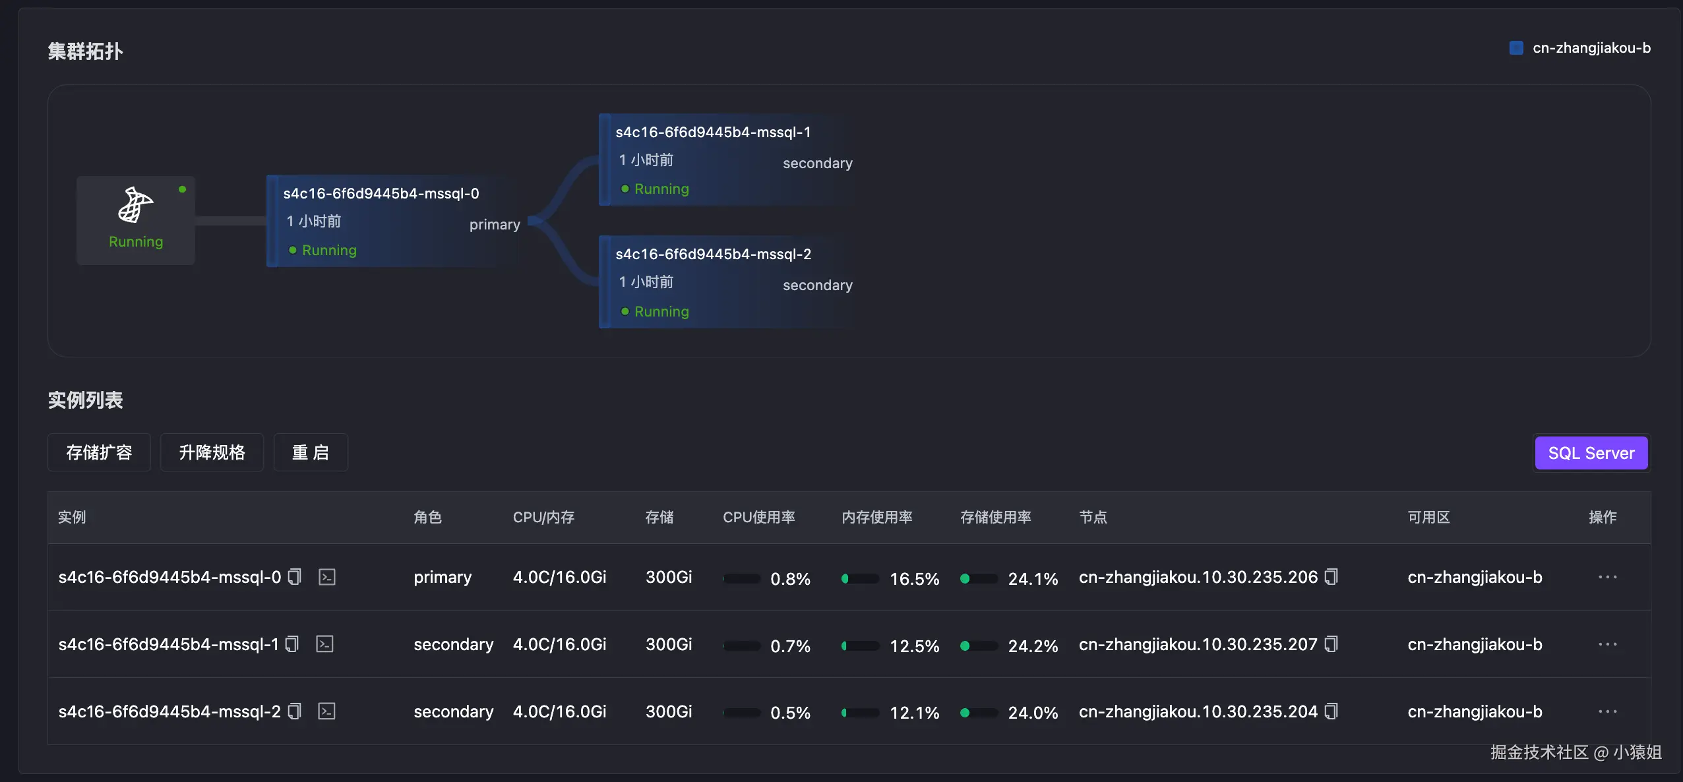Click the 重启 button
1683x782 pixels.
coord(311,452)
